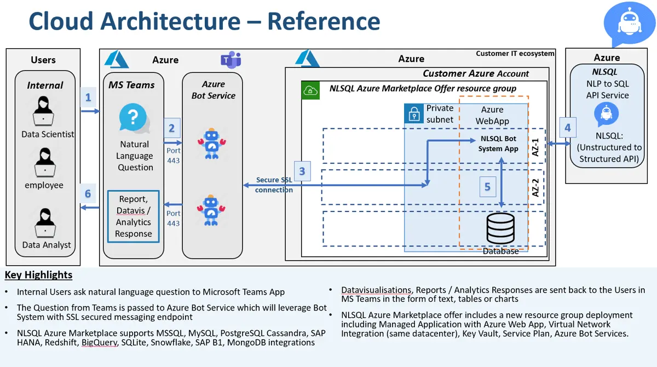The image size is (657, 367).
Task: Select the employee user icon
Action: pyautogui.click(x=44, y=163)
